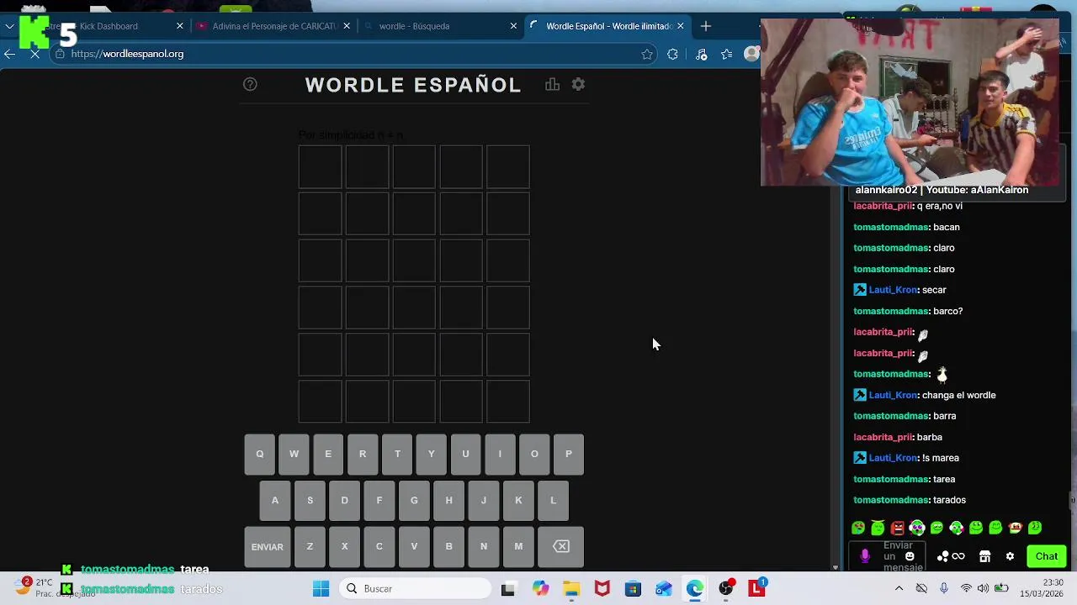Tap the G key on Wordle keyboard
This screenshot has width=1077, height=605.
click(x=414, y=500)
